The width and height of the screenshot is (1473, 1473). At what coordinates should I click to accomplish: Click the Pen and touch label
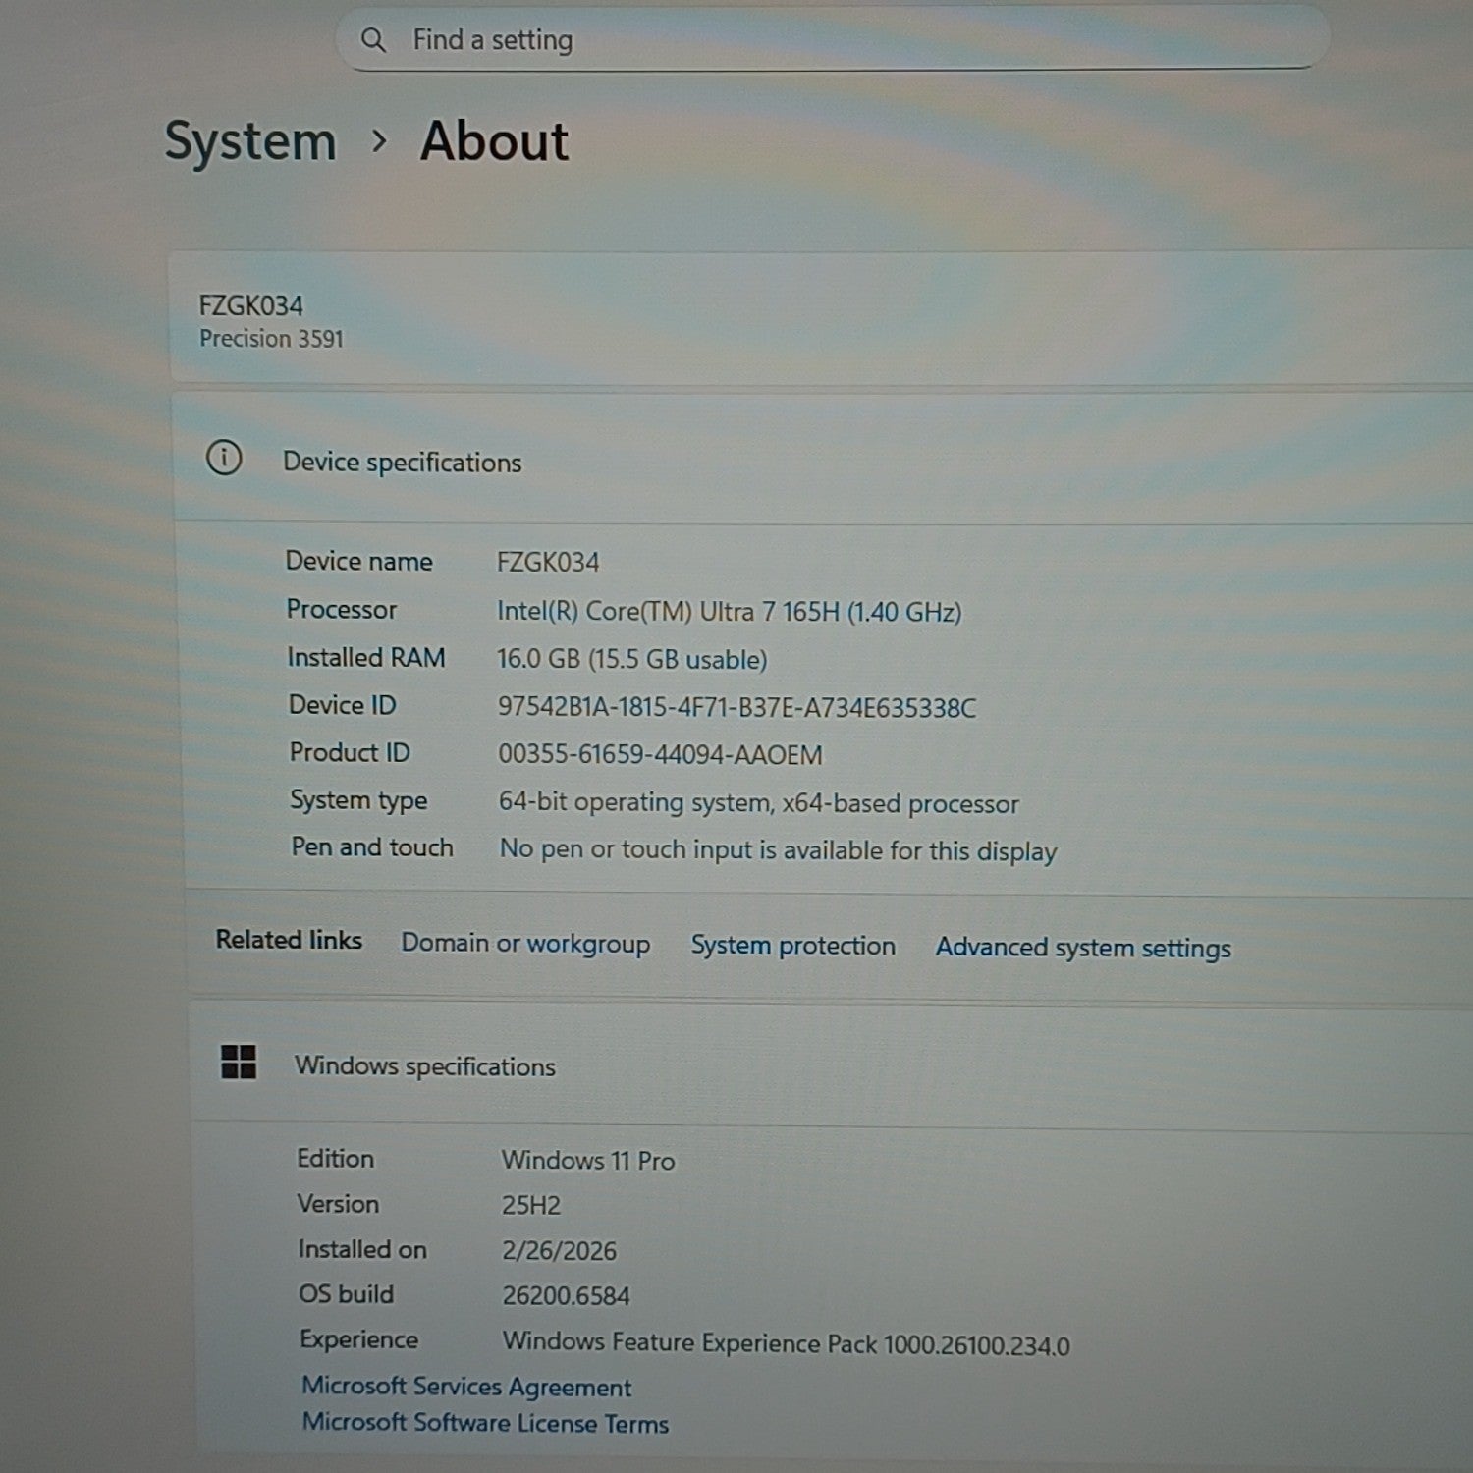372,847
